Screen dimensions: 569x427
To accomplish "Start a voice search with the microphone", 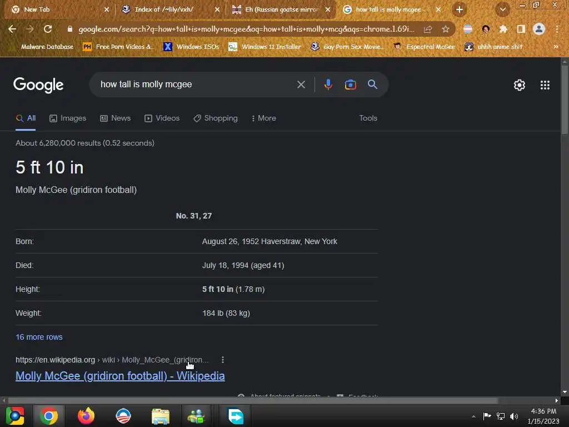I will coord(328,85).
